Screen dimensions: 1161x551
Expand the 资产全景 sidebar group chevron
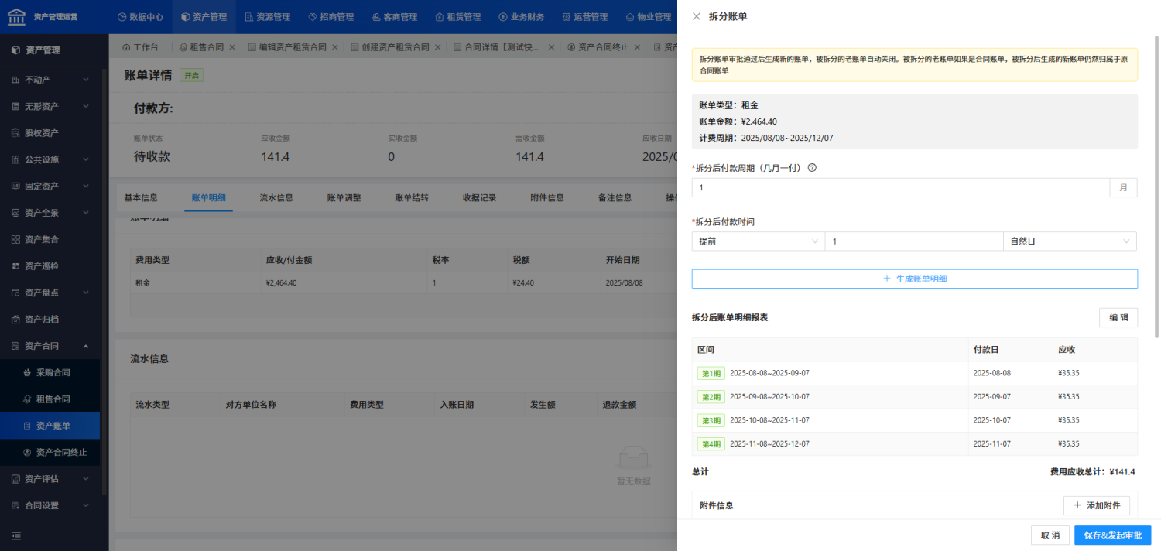(x=86, y=212)
